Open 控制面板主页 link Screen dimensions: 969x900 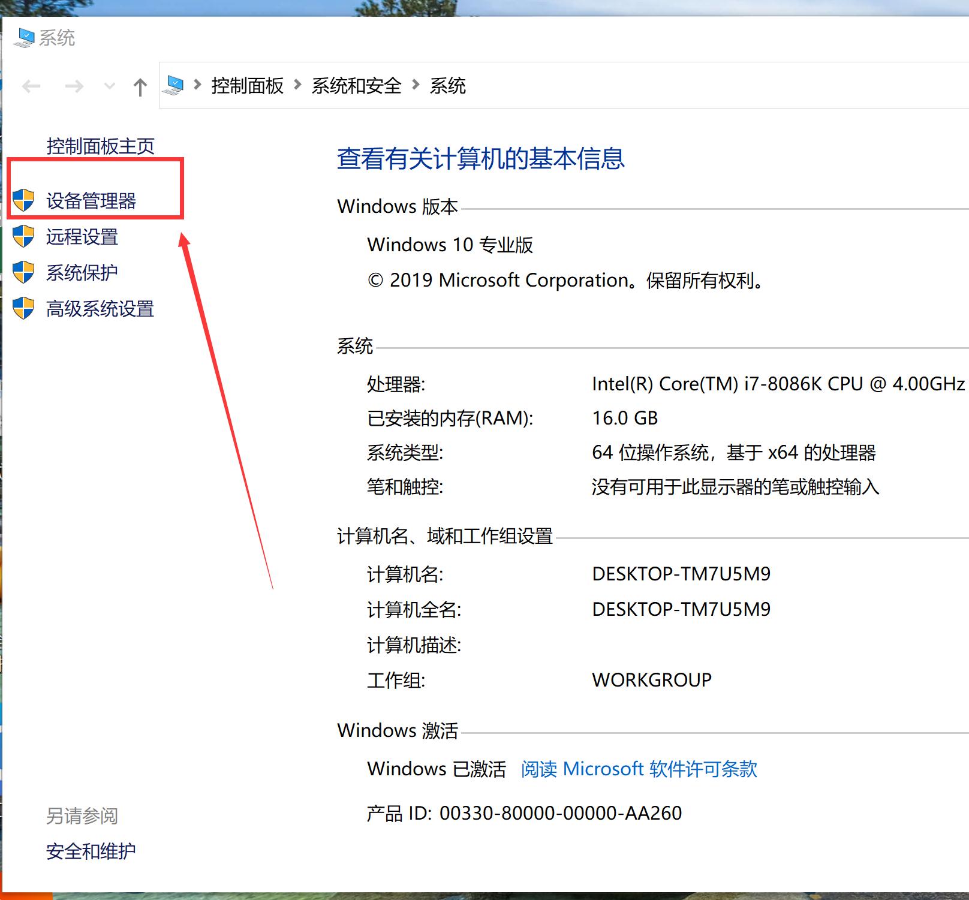100,145
